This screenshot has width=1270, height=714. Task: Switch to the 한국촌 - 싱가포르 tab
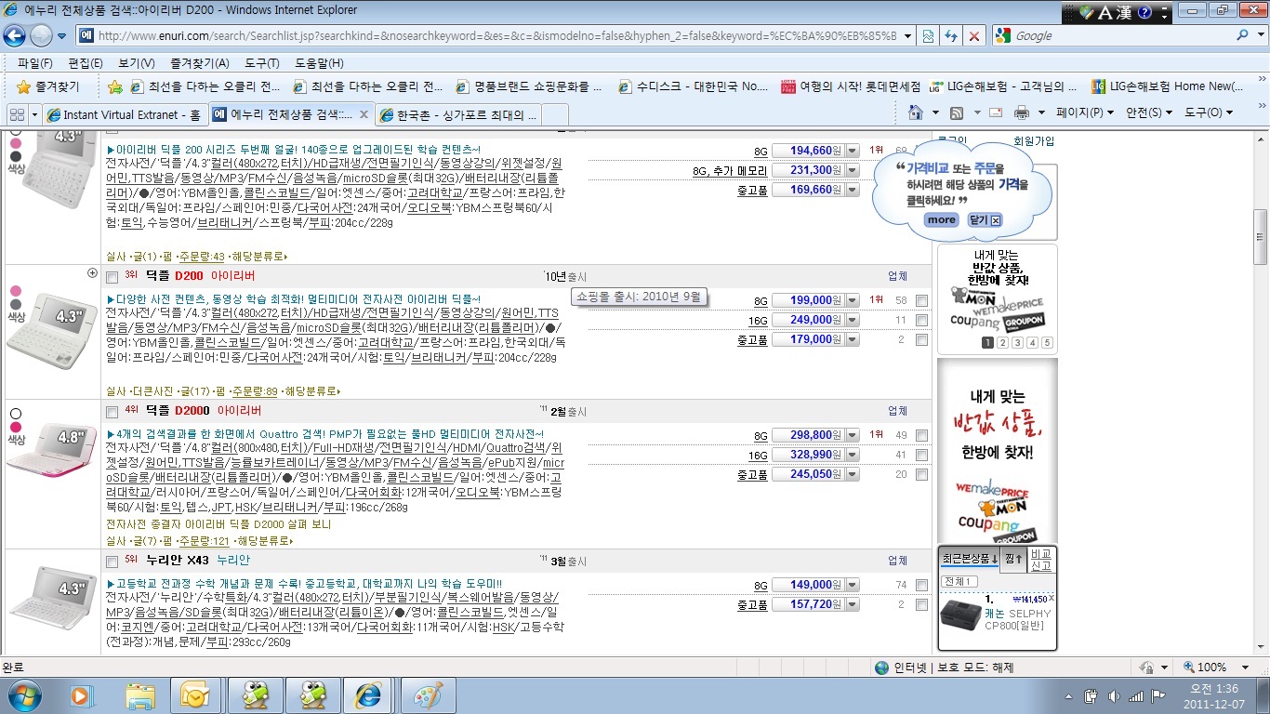pos(458,114)
